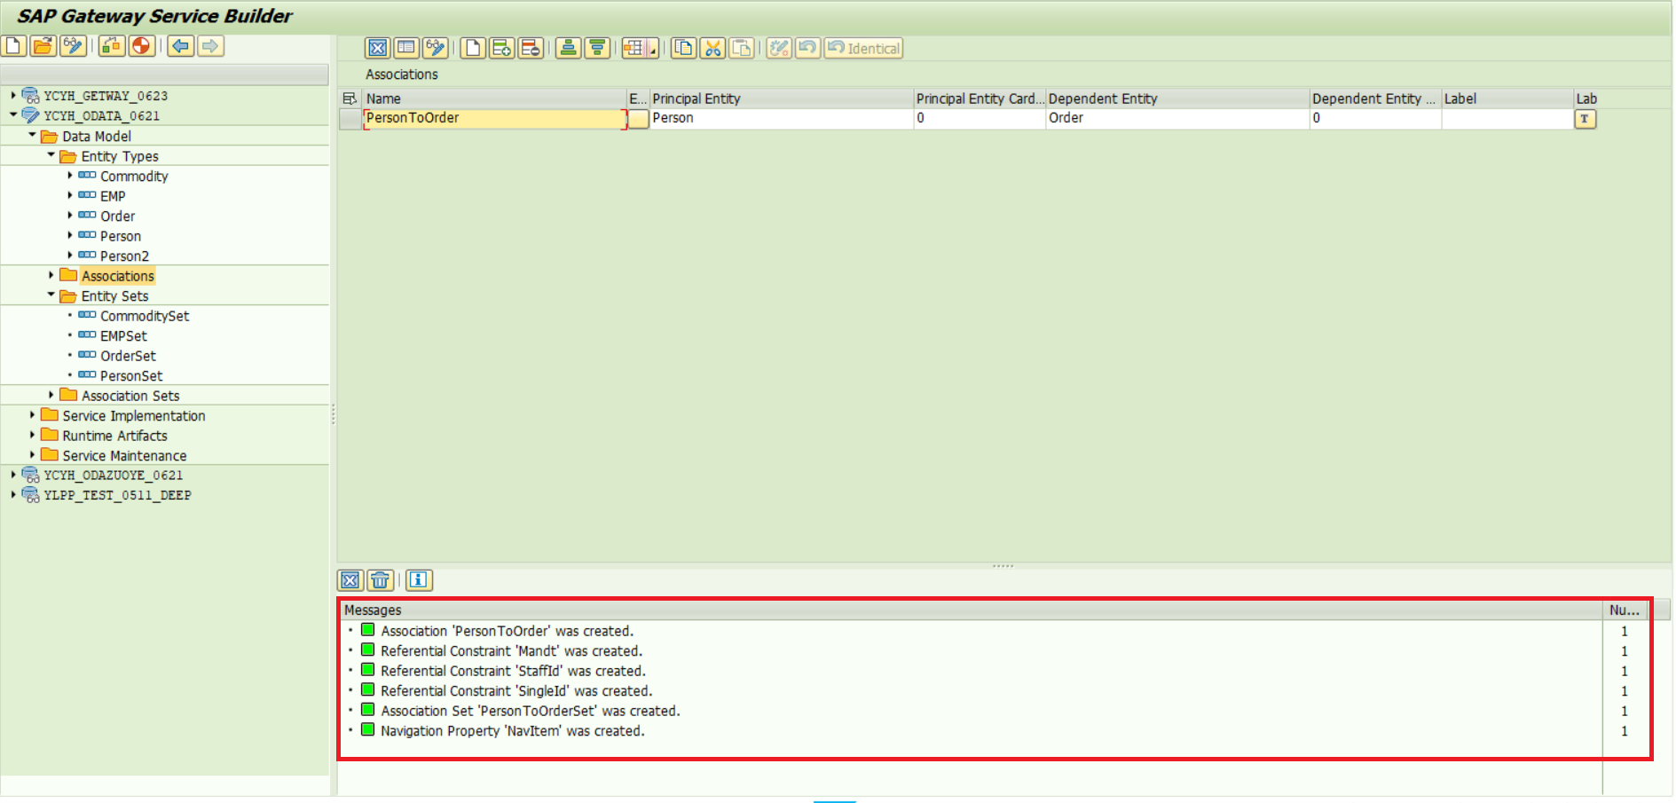The height and width of the screenshot is (803, 1676).
Task: Click the Paste clipboard icon
Action: [742, 48]
